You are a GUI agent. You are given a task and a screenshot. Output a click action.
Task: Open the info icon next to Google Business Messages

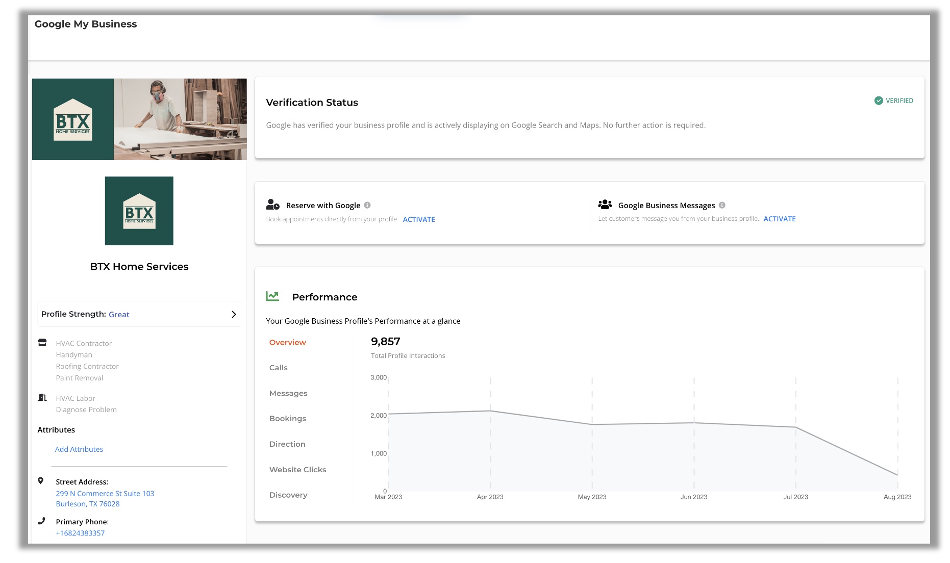click(722, 205)
